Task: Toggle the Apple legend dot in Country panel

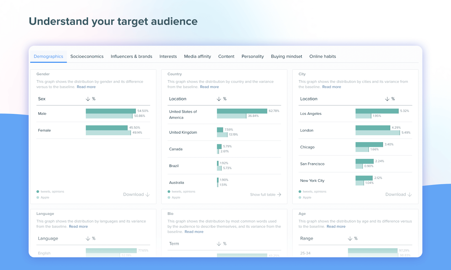Action: coord(169,197)
